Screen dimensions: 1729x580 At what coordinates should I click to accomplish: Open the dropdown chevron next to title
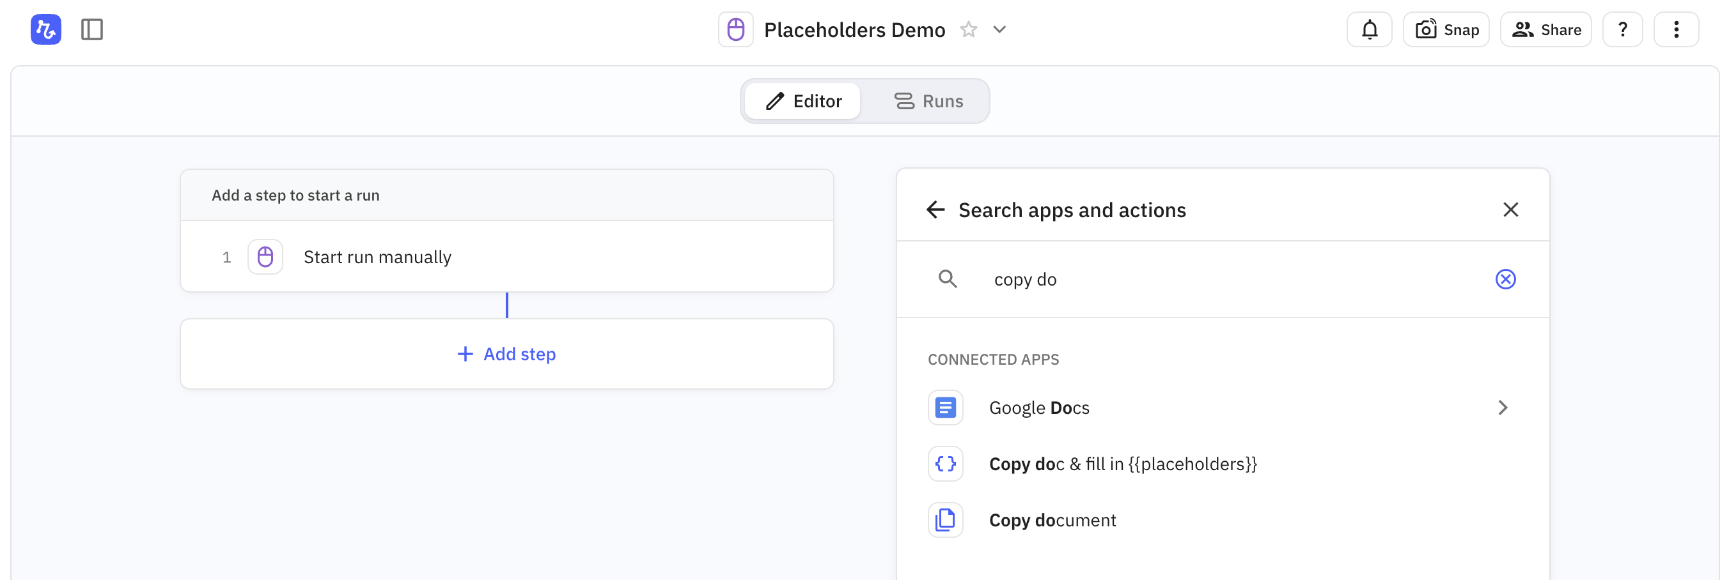[x=999, y=29]
